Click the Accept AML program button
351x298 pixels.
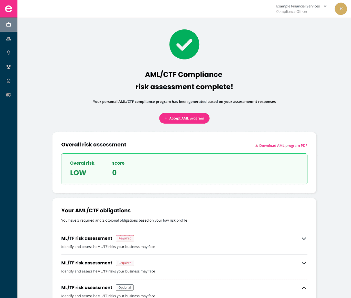[184, 118]
